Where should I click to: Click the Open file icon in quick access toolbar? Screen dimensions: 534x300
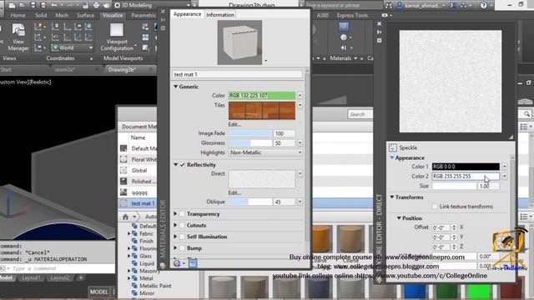pos(23,5)
